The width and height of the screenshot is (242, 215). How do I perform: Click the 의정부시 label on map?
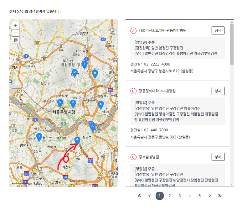click(83, 33)
